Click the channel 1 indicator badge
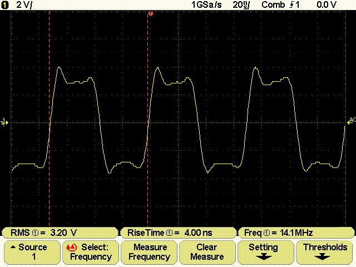Screen dimensions: 356x267 (4, 6)
